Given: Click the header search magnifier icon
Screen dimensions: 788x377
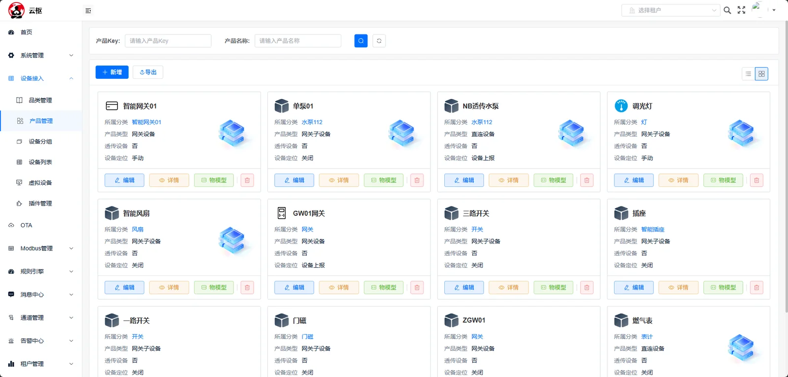Looking at the screenshot, I should 727,10.
